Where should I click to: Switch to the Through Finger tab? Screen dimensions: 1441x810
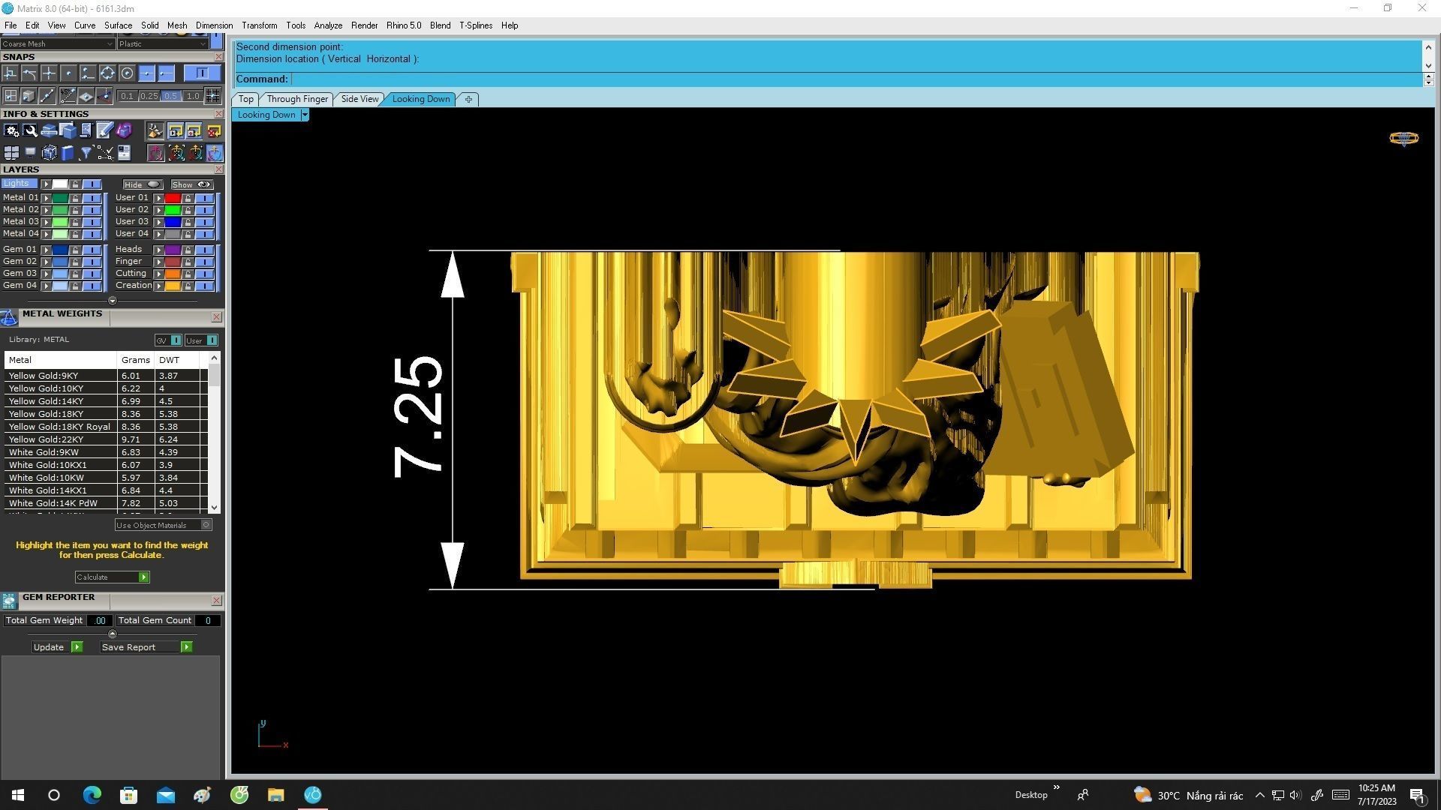(x=297, y=99)
